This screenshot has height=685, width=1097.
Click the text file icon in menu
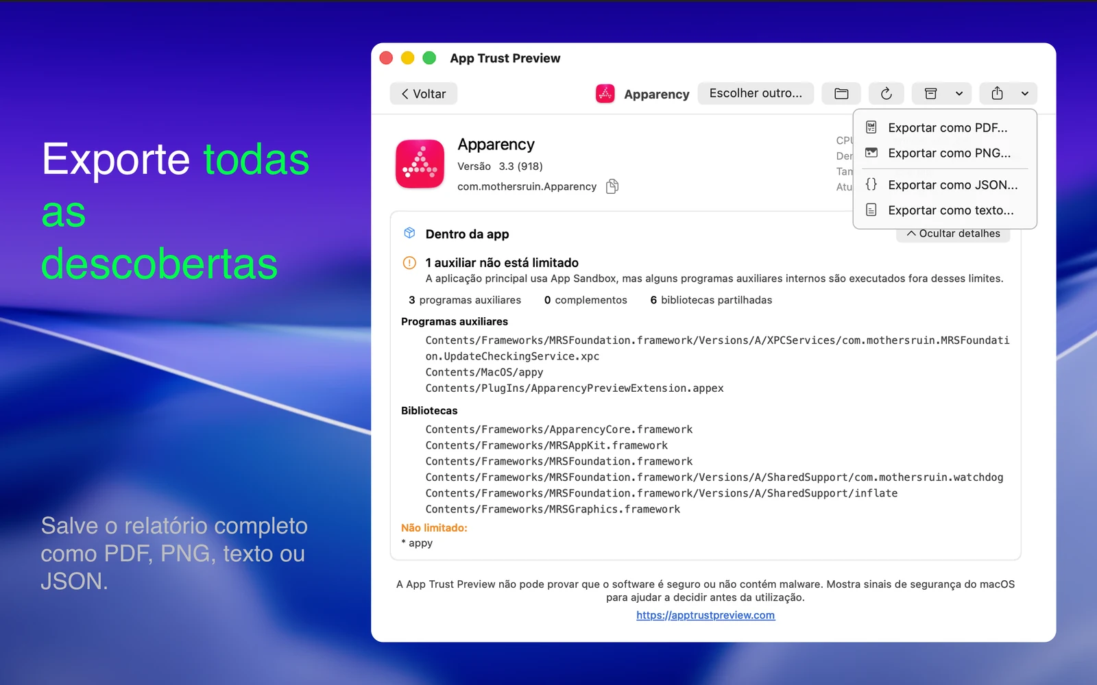(x=871, y=210)
